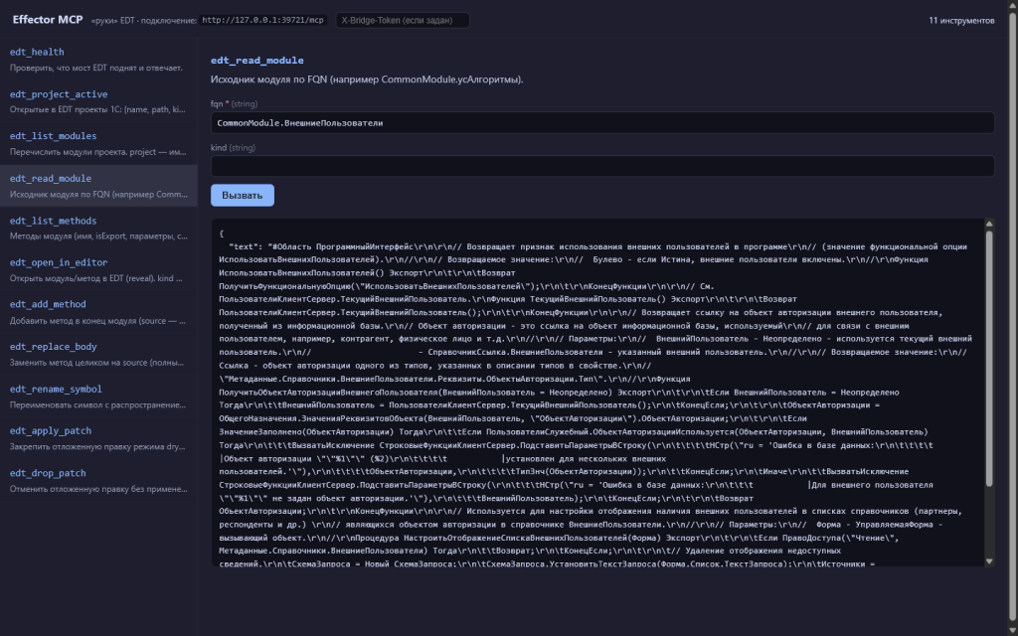Screen dimensions: 1018x636
Task: Open edt_project_active tool entry
Action: coord(98,101)
